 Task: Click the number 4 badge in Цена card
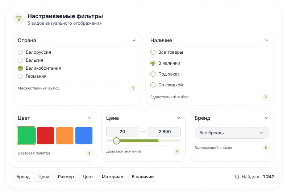177,151
